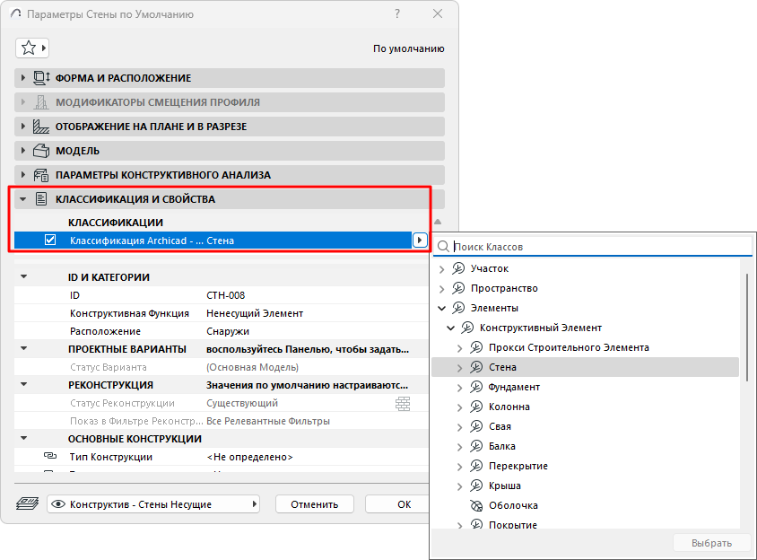Collapse the РЕКОНСТРУКЦИЯ group
Image resolution: width=757 pixels, height=560 pixels.
23,385
